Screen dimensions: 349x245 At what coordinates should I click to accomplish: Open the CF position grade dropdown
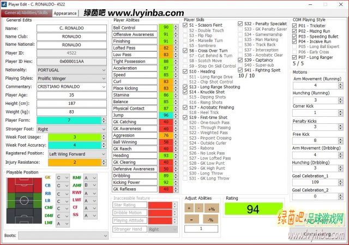(91, 208)
